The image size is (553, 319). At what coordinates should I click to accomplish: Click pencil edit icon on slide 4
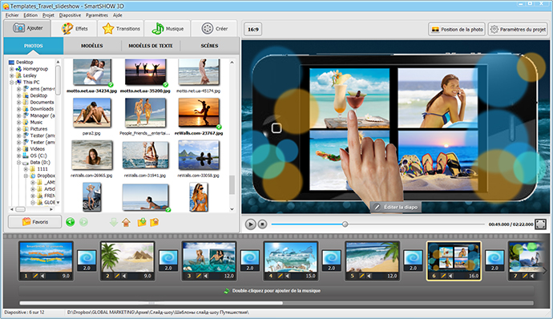(x=280, y=276)
